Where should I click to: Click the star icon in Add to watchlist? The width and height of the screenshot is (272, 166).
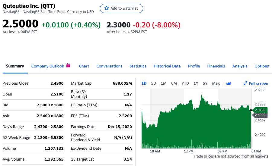[107, 8]
